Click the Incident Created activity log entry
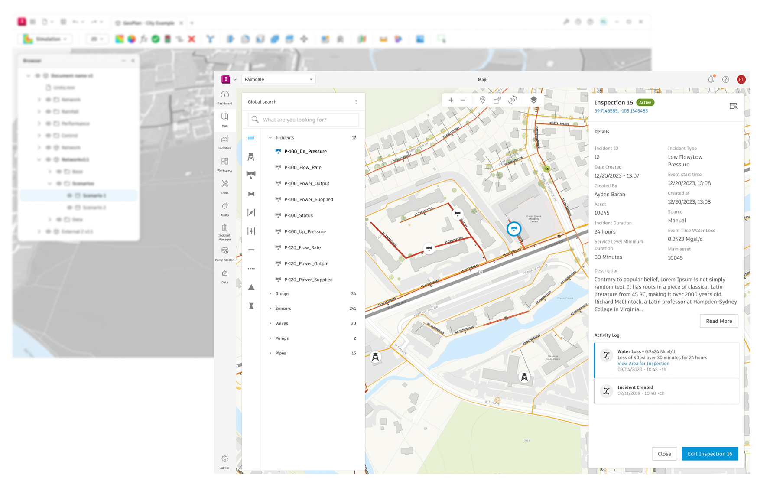The width and height of the screenshot is (757, 481). click(666, 391)
